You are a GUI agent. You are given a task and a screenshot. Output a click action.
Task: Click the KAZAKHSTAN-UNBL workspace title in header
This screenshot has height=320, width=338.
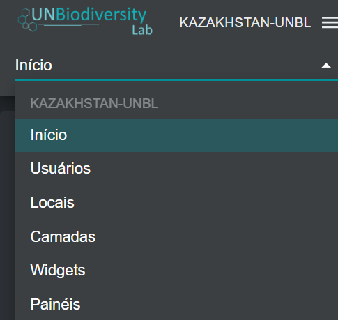point(245,22)
